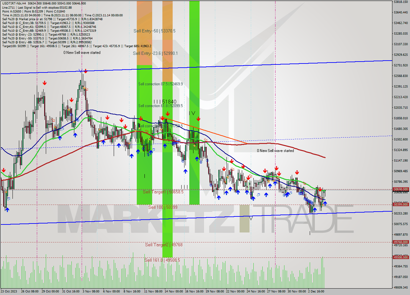Click the 'Sell Target1 | 50658.5' label

tap(163, 192)
